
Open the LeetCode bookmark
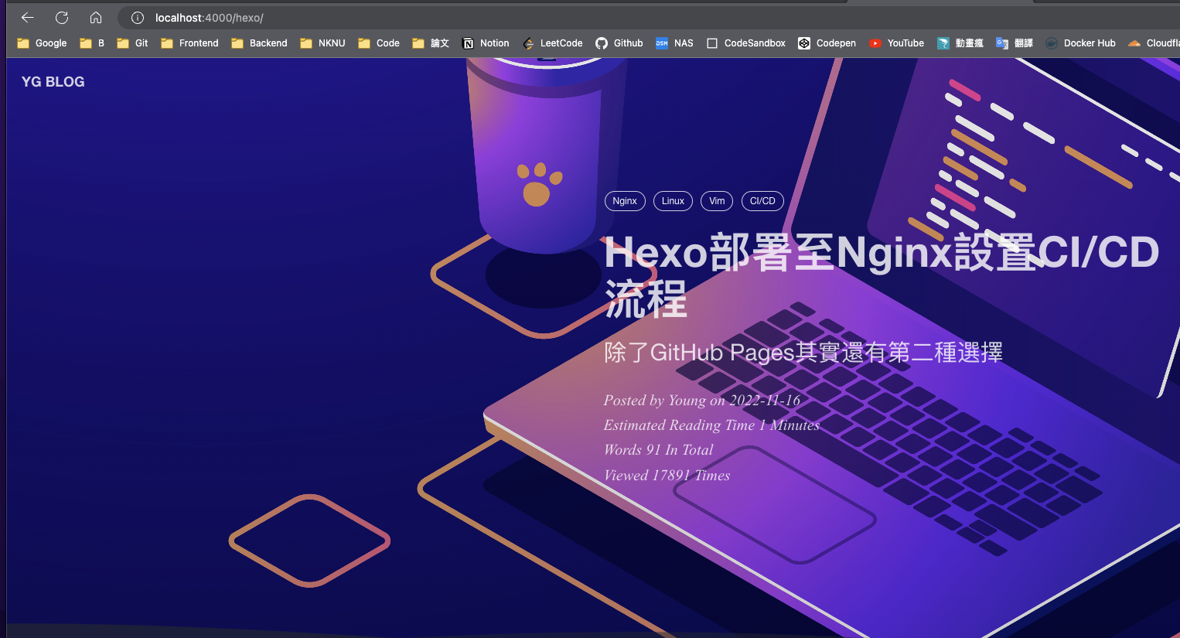coord(552,43)
